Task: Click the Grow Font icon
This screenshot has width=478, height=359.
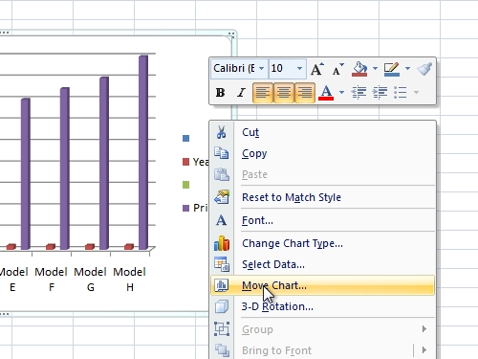Action: (317, 69)
